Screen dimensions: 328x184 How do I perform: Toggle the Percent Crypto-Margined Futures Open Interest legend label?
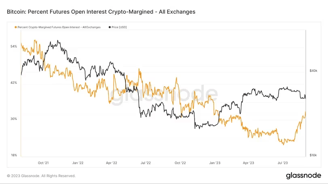59,27
